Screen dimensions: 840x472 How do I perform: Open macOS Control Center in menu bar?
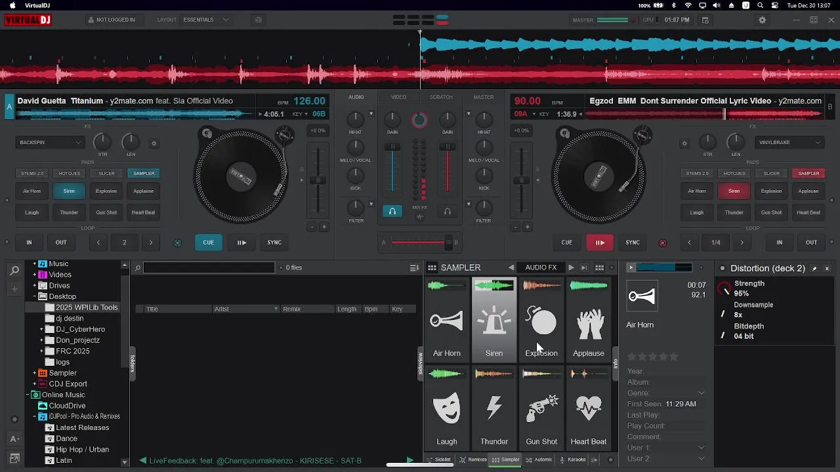(x=775, y=5)
